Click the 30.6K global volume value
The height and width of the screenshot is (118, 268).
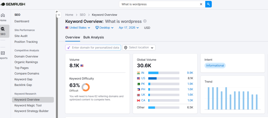(144, 65)
